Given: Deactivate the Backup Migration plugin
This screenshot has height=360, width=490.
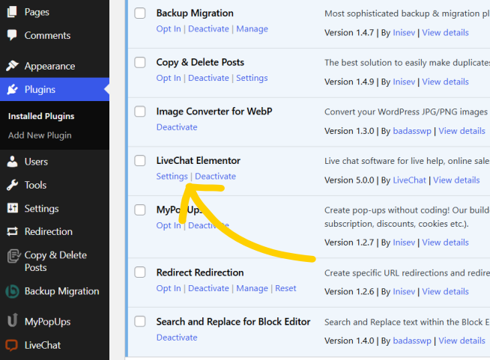Looking at the screenshot, I should click(x=208, y=28).
